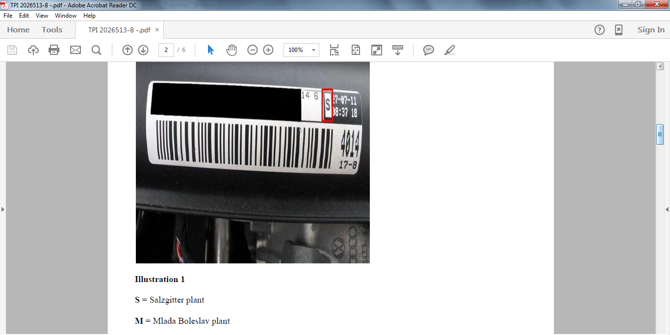Go to previous page arrow
The width and height of the screenshot is (670, 335).
point(128,50)
